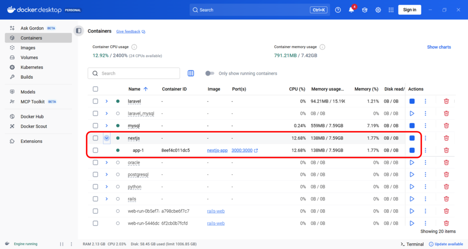Open the settings gear icon
The width and height of the screenshot is (468, 249).
point(378,10)
